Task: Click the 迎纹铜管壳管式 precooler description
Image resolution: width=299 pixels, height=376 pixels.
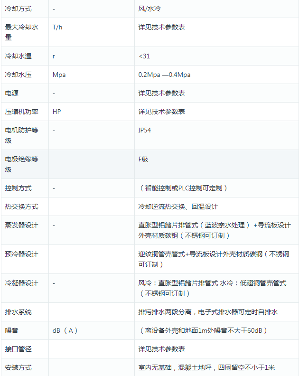Action: (214, 259)
